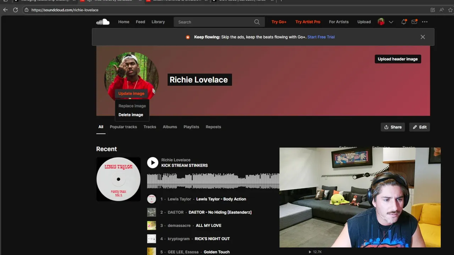
Task: Select track DAETOR - No Hiding [Eastenderz]
Action: click(x=220, y=212)
